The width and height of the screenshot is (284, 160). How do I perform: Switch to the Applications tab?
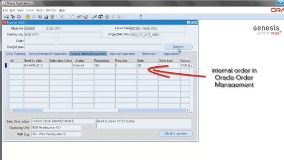(171, 54)
